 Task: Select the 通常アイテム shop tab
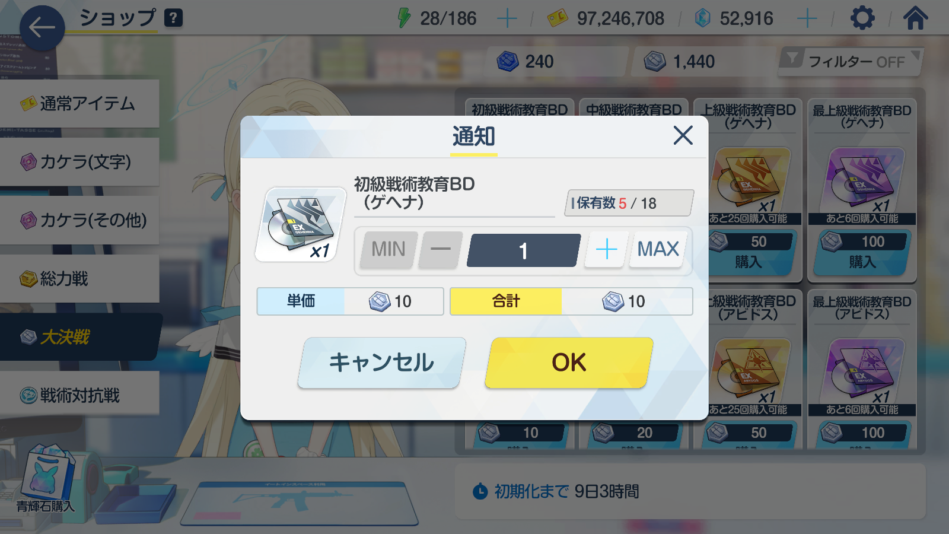point(79,104)
